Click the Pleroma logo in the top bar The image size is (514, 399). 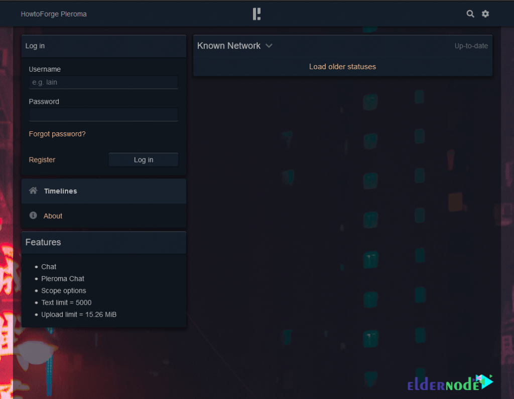tap(256, 14)
